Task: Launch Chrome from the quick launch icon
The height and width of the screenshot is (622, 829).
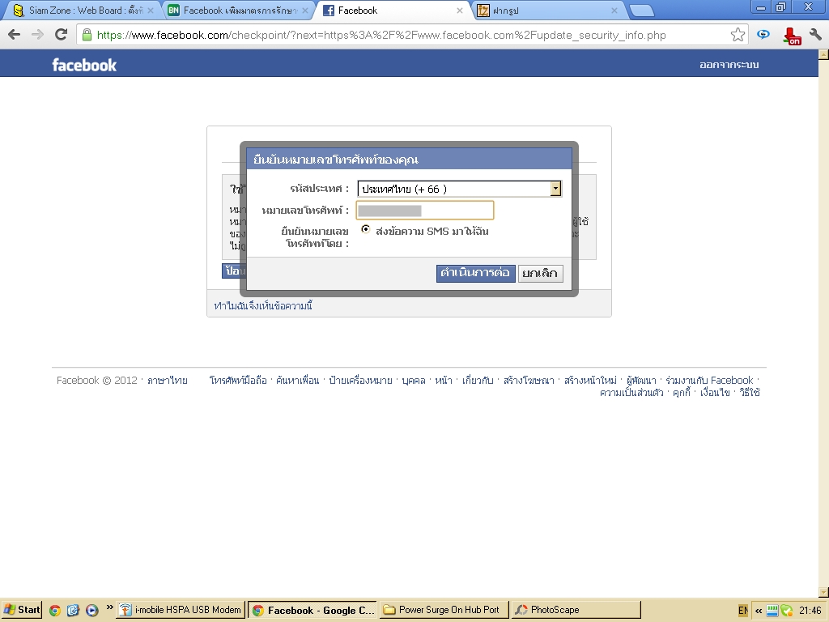Action: pyautogui.click(x=54, y=611)
